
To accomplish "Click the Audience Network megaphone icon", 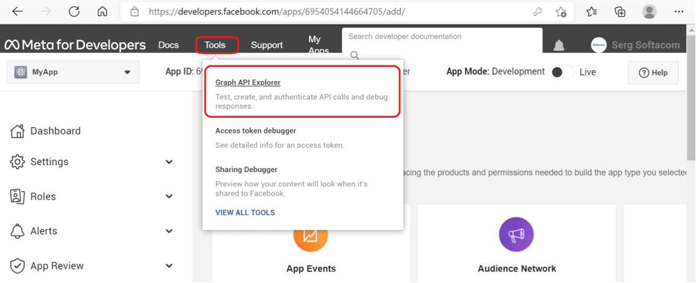I will (516, 234).
